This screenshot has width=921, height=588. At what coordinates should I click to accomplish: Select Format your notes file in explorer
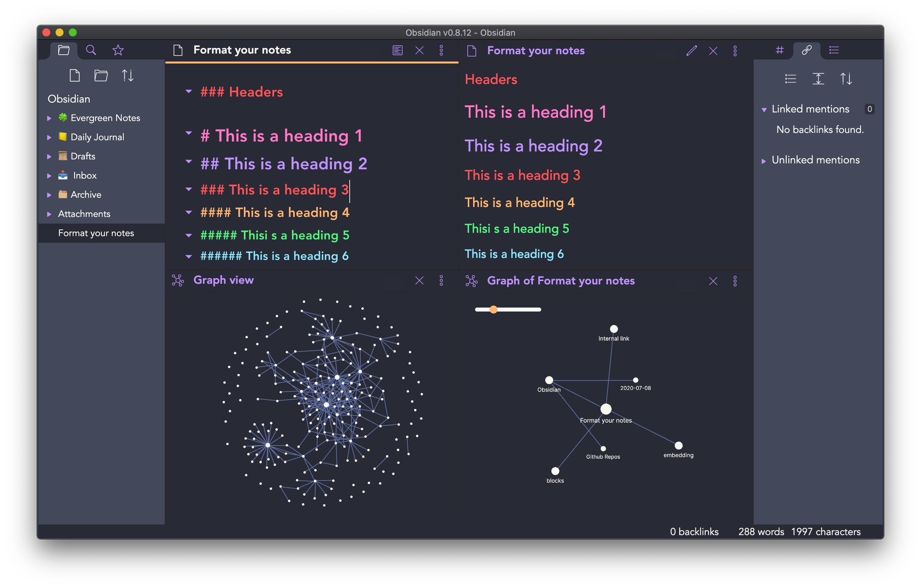pyautogui.click(x=96, y=233)
